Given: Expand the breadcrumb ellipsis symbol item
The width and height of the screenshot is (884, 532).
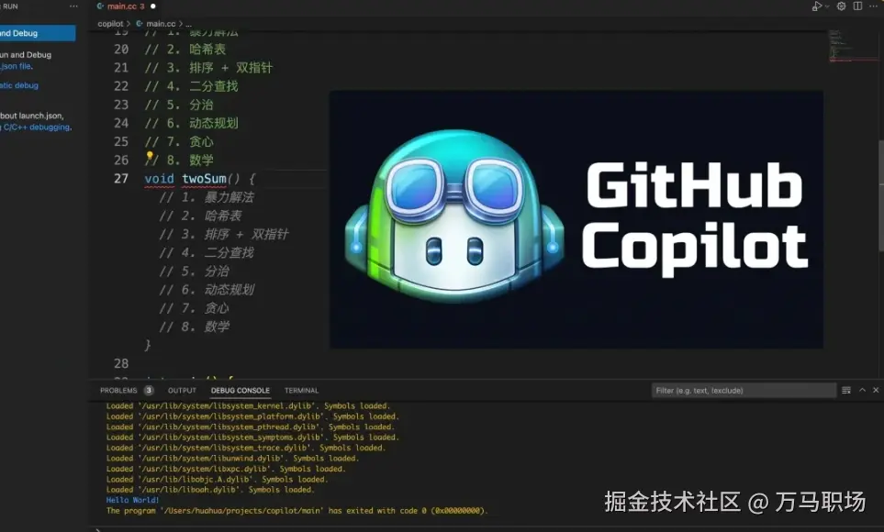Looking at the screenshot, I should click(x=188, y=24).
